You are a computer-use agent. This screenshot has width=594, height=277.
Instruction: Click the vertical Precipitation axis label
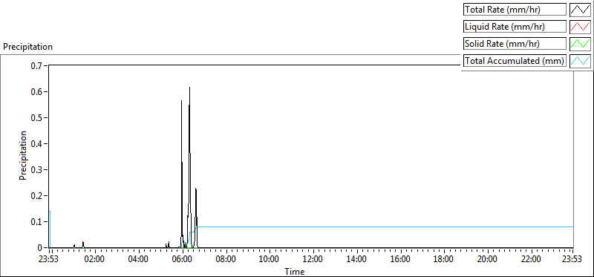[23, 156]
